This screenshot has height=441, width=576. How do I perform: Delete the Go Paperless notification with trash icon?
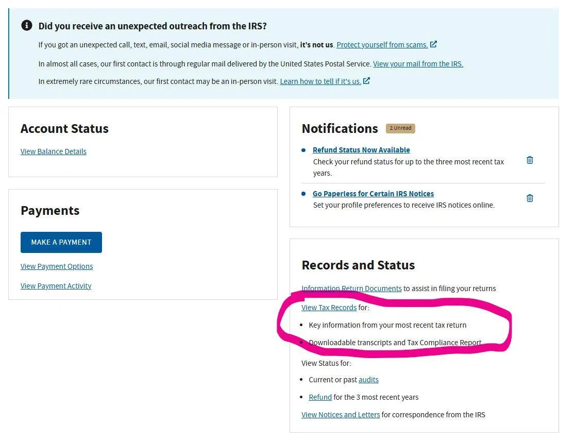[530, 198]
